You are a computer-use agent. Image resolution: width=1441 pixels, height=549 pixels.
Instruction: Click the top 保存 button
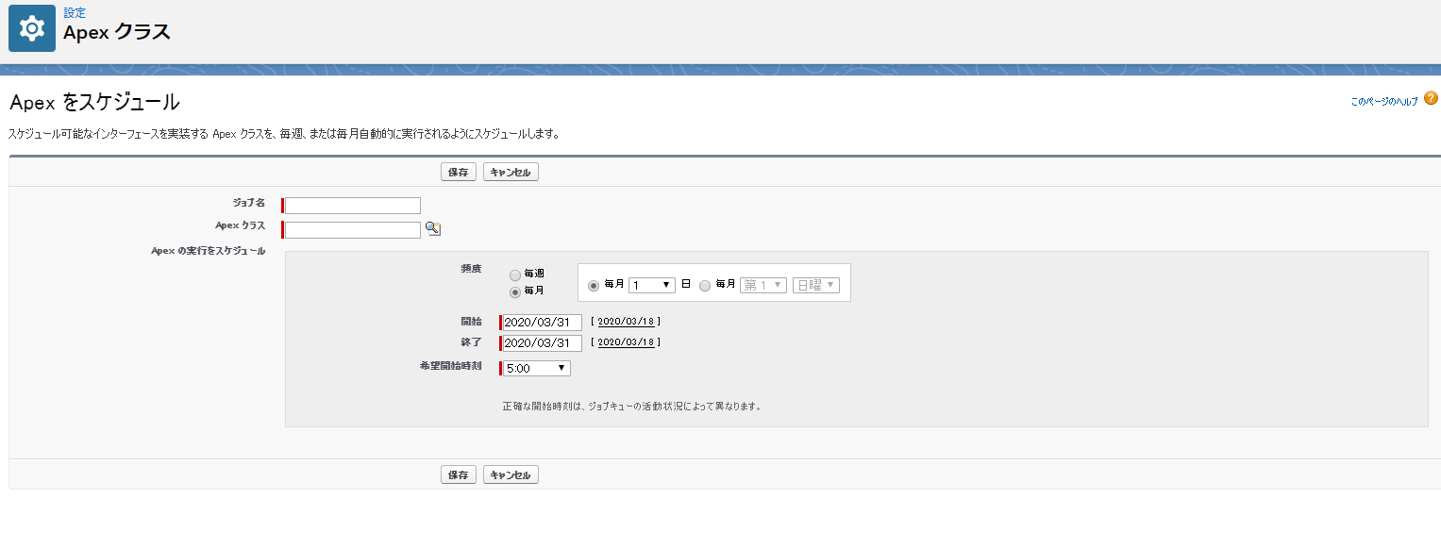459,173
